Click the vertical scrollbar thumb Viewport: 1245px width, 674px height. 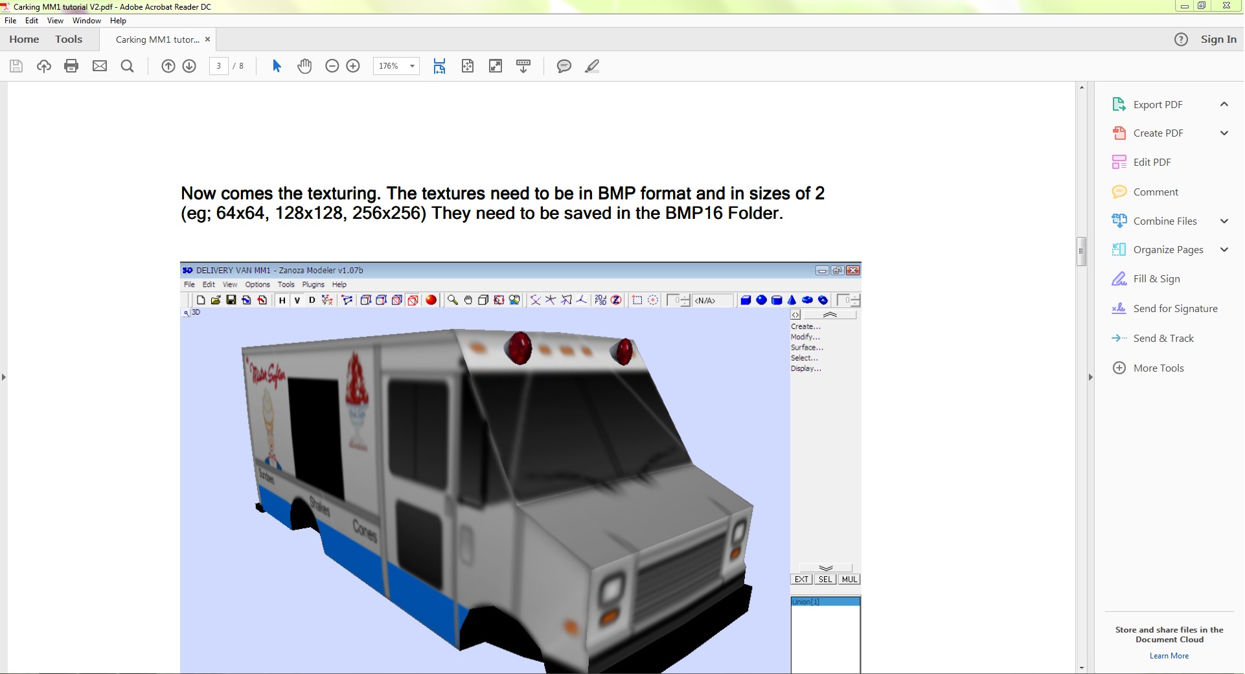click(1081, 251)
